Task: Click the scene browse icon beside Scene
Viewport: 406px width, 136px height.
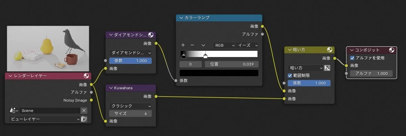Action: [14, 111]
